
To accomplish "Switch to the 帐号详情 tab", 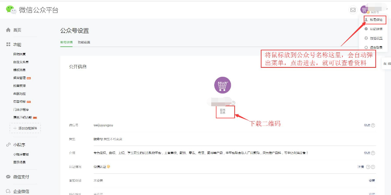I will 66,42.
